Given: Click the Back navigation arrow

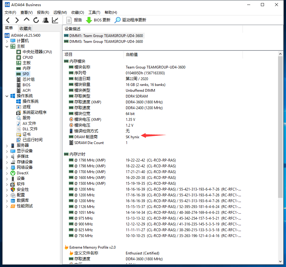Looking at the screenshot, I should [8, 20].
